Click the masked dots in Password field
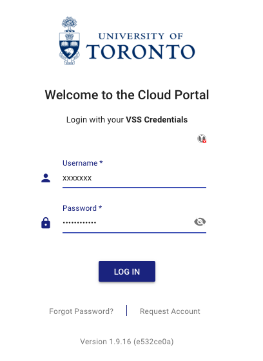The height and width of the screenshot is (361, 263). [x=79, y=222]
